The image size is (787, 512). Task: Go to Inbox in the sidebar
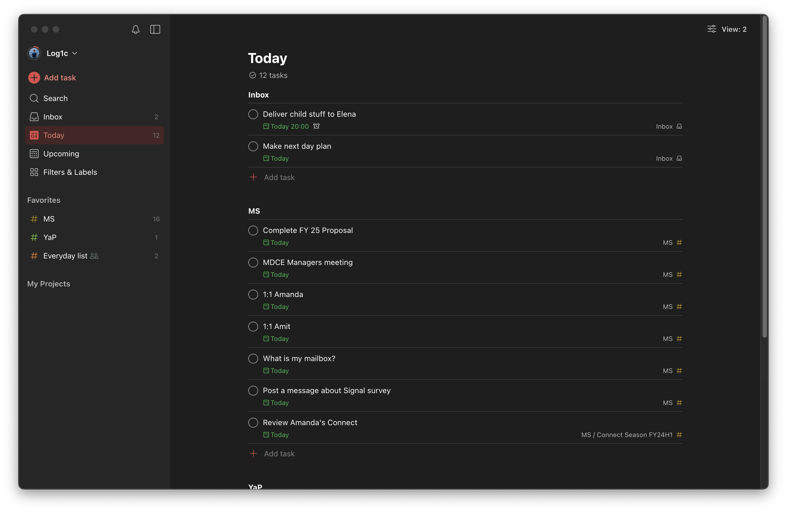click(x=94, y=117)
